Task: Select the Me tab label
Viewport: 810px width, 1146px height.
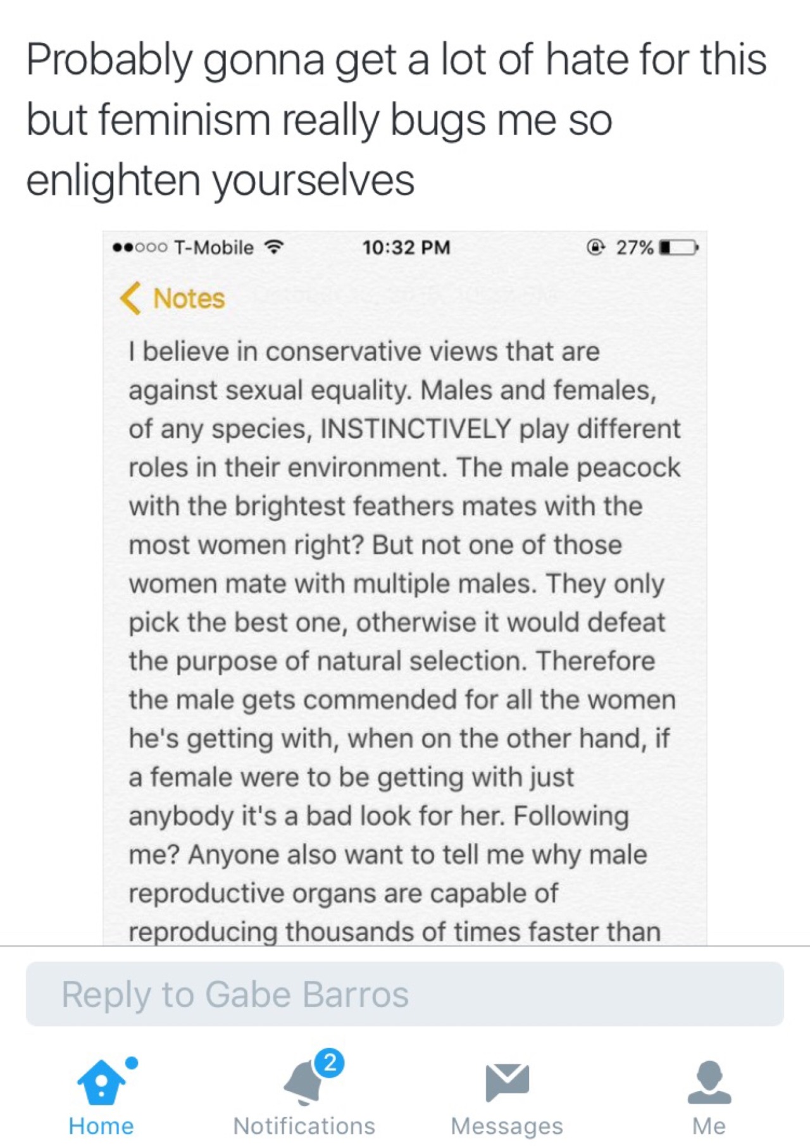Action: coord(709,1126)
